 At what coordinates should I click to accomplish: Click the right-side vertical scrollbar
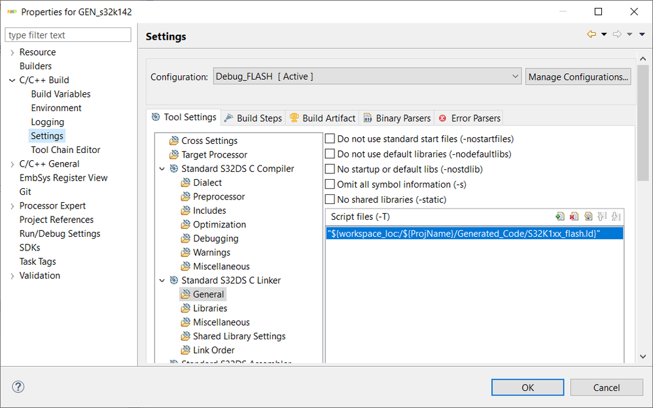click(642, 196)
